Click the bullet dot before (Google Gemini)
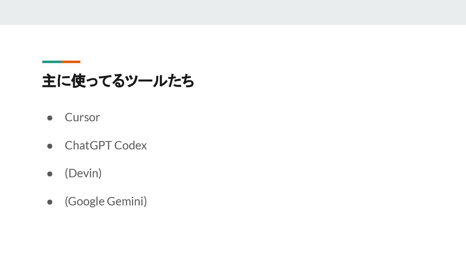This screenshot has height=262, width=466. click(50, 202)
